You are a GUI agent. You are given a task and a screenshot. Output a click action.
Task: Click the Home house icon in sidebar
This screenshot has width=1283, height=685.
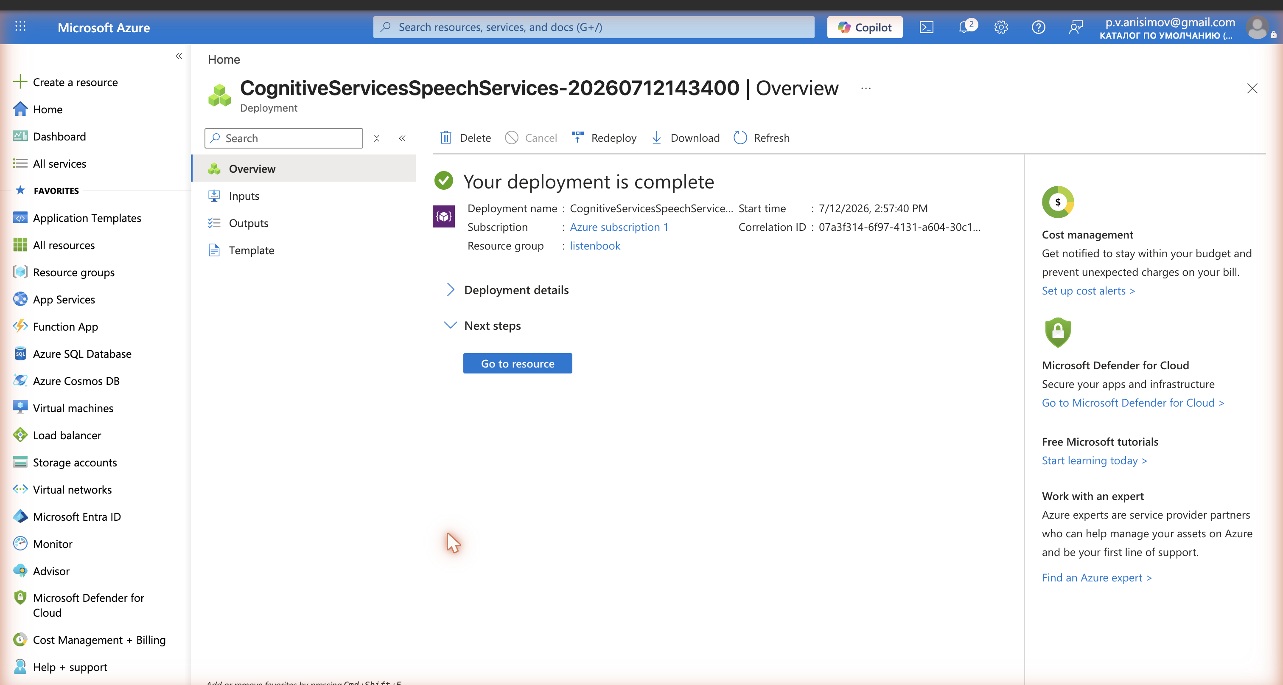coord(20,109)
